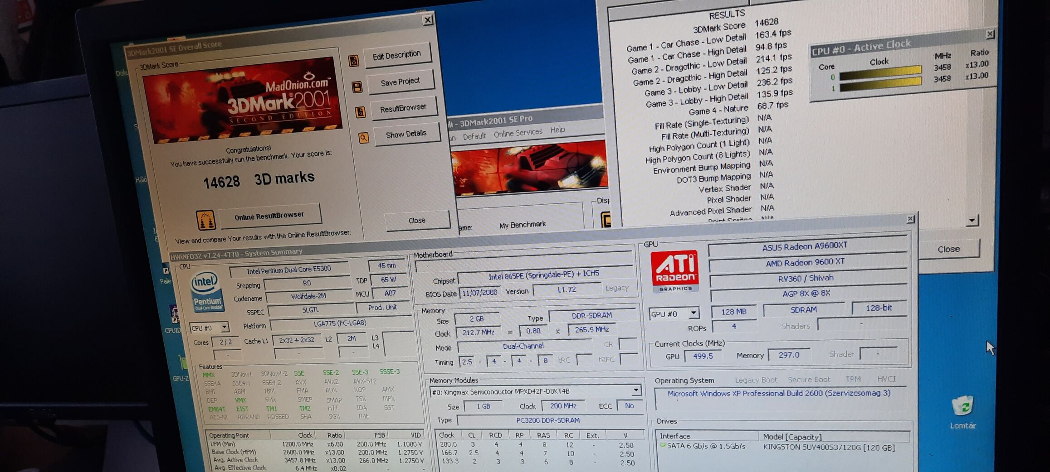Open the Help menu in 3DMark2001 SE Pro

coord(557,130)
